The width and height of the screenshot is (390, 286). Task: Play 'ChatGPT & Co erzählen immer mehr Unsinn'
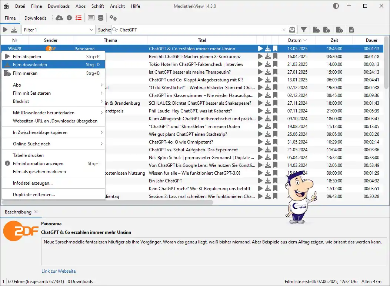coord(260,49)
